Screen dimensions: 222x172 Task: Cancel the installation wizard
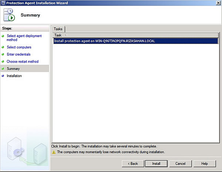coord(180,163)
